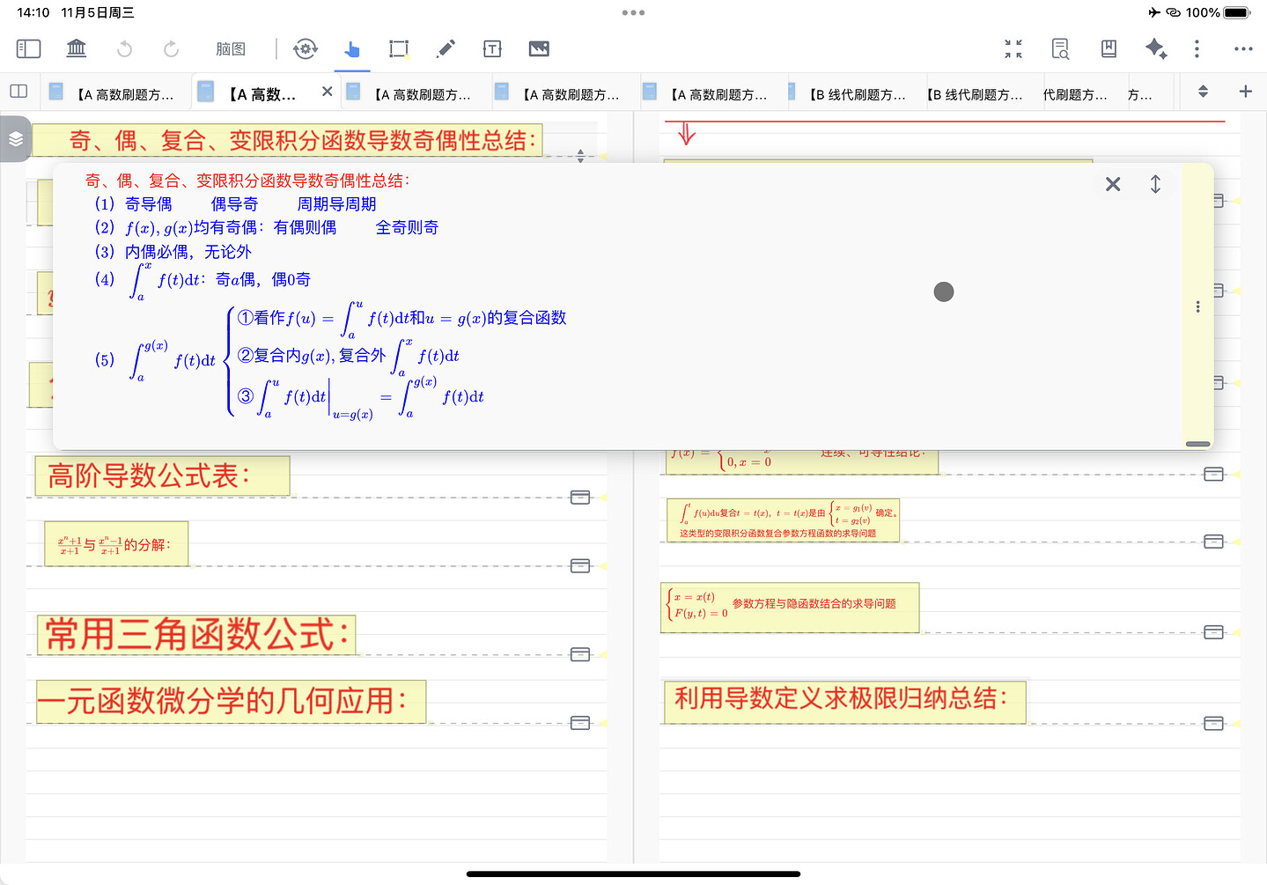This screenshot has width=1267, height=885.
Task: Open the document search icon
Action: (x=1060, y=49)
